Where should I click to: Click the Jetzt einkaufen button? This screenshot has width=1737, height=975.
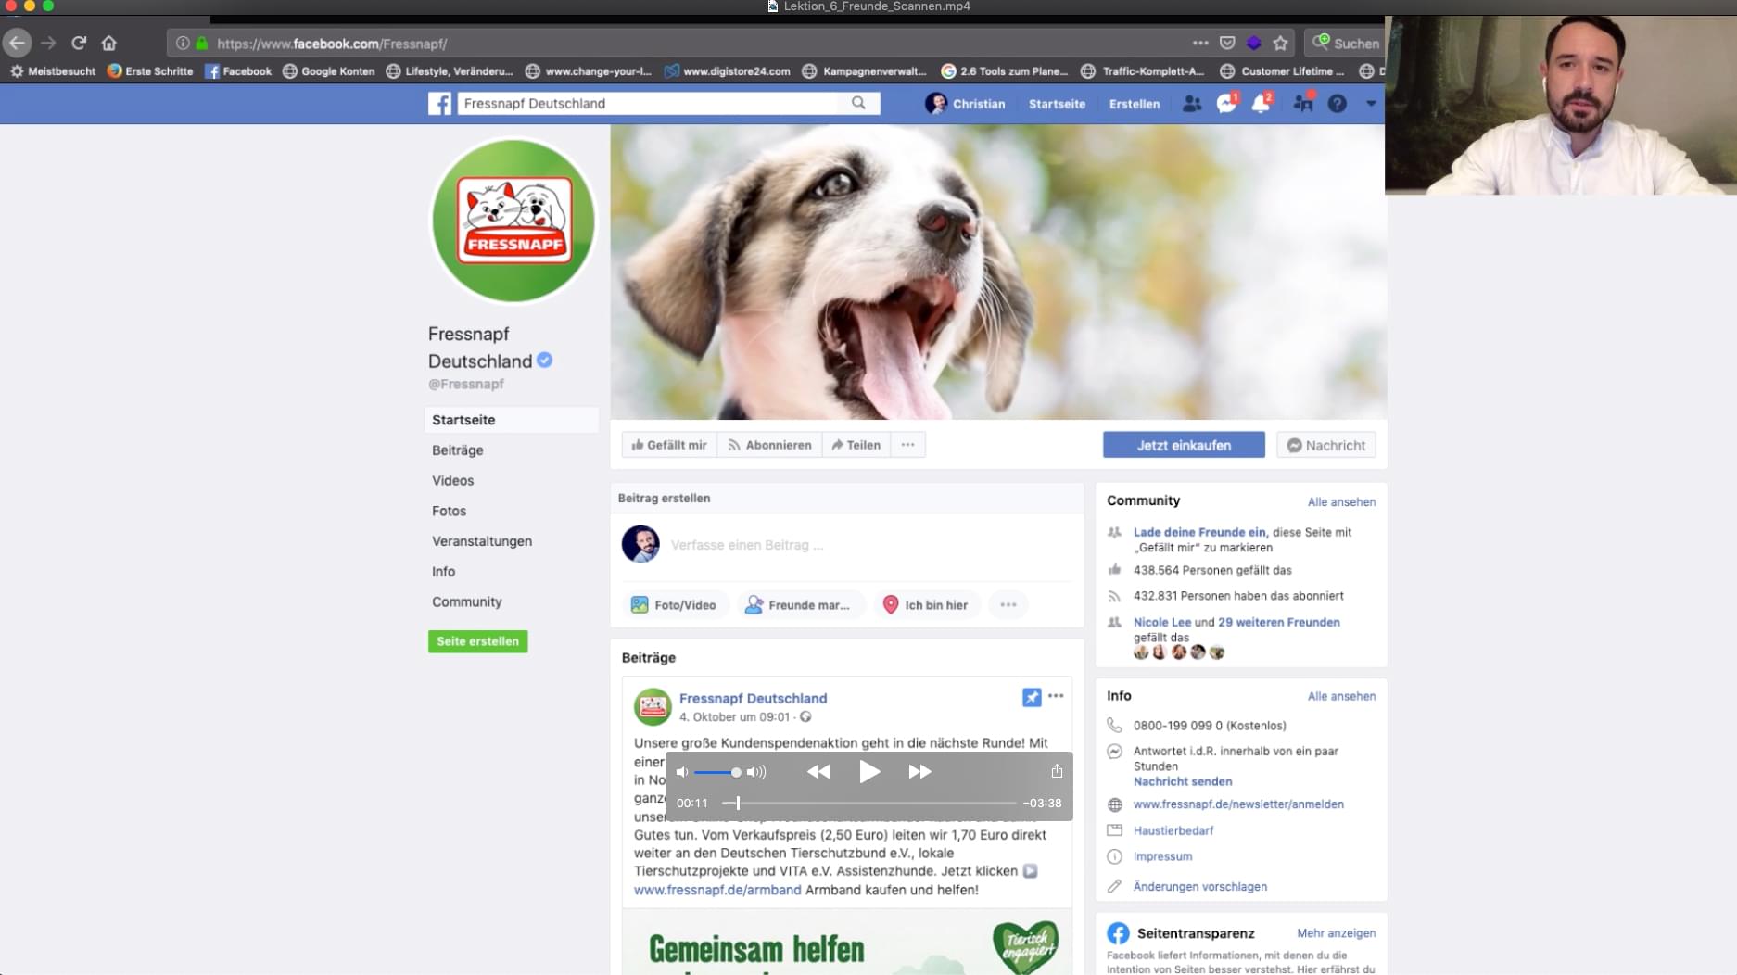click(1184, 445)
